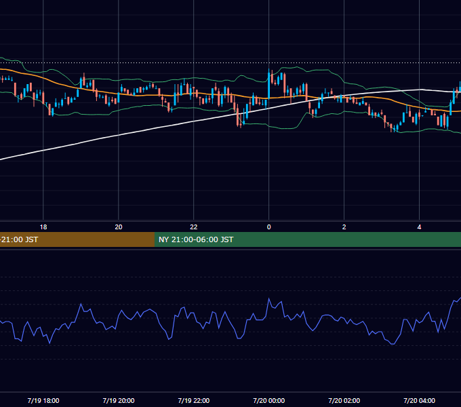461x407 pixels.
Task: Select the 7/19 22:00 date label
Action: (x=194, y=400)
